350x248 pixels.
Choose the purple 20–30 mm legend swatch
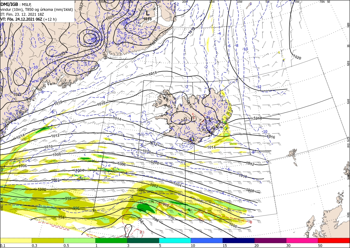click(x=270, y=240)
